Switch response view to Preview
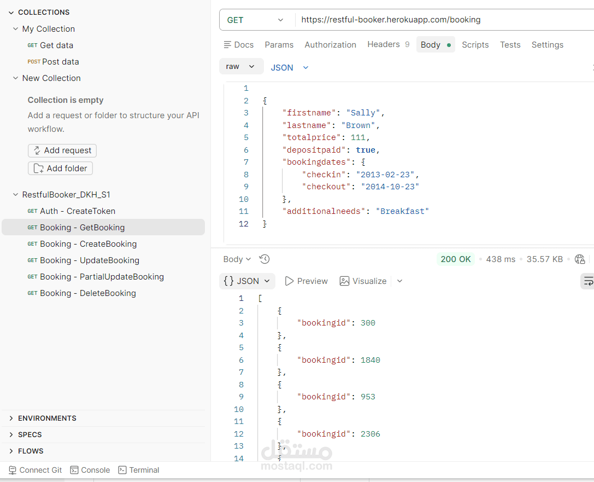 click(306, 281)
